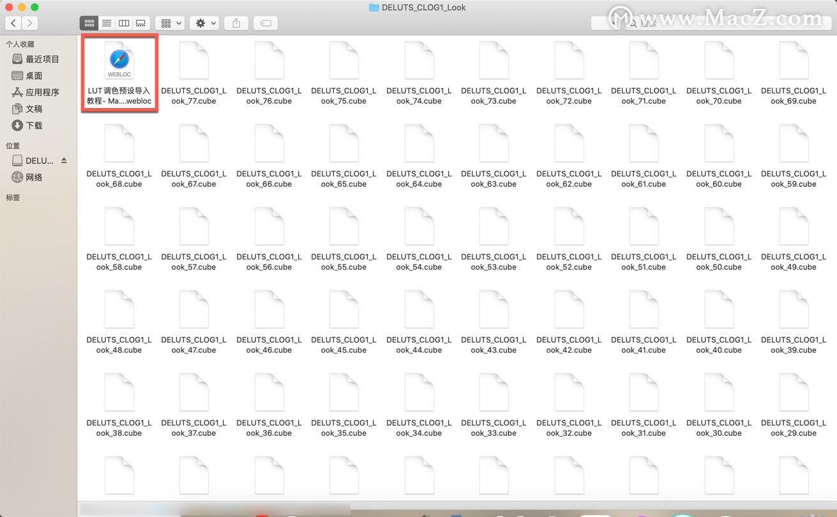Select file icon DELUTS_CLOG1_Look_68.cube
Screen dimensions: 837x517
click(119, 144)
